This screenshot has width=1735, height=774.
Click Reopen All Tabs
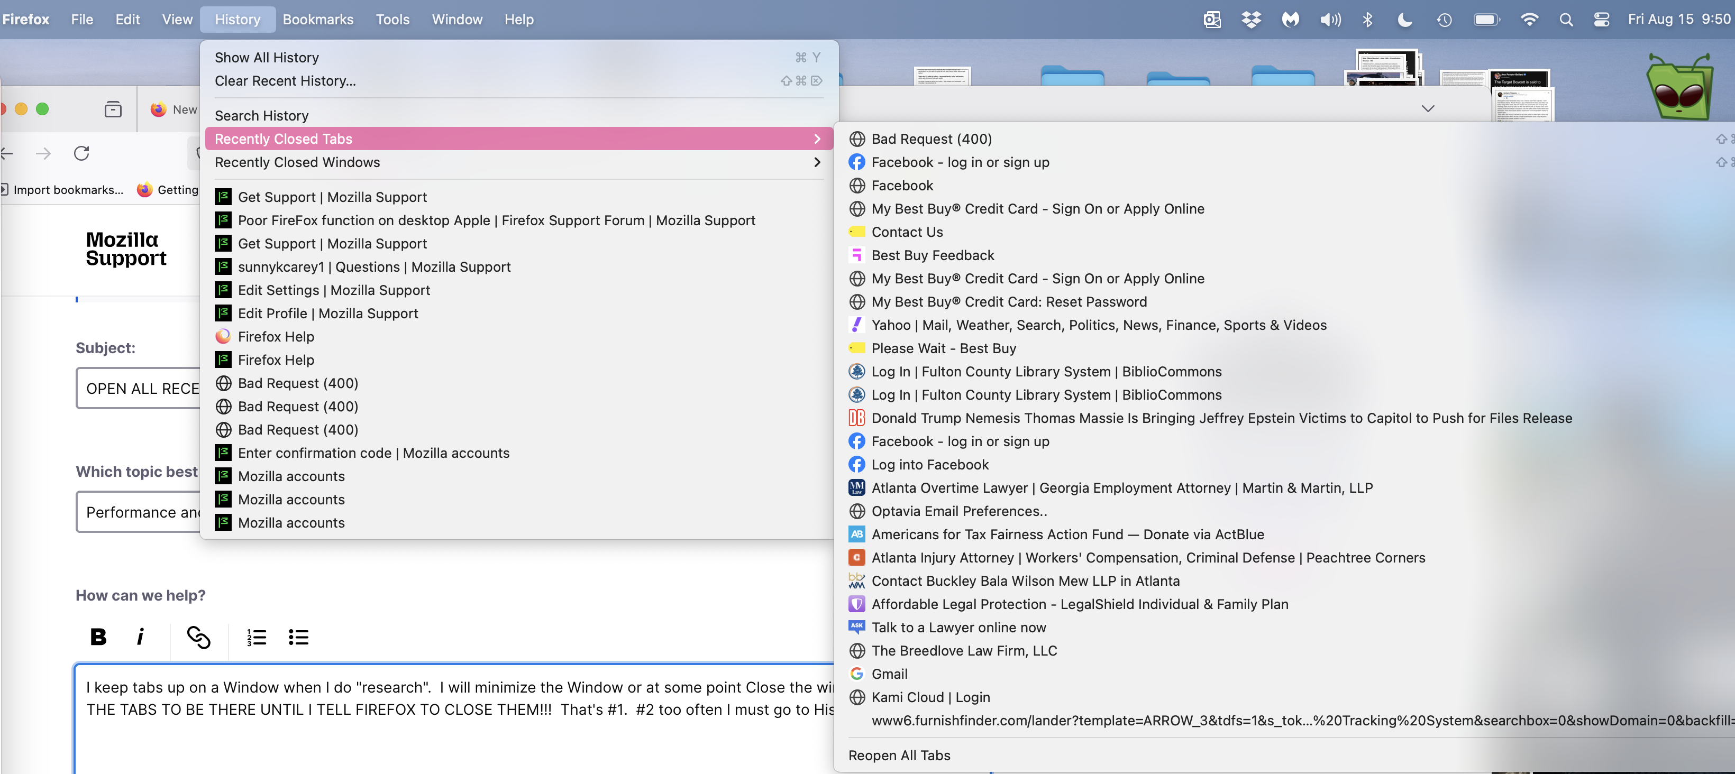(899, 755)
